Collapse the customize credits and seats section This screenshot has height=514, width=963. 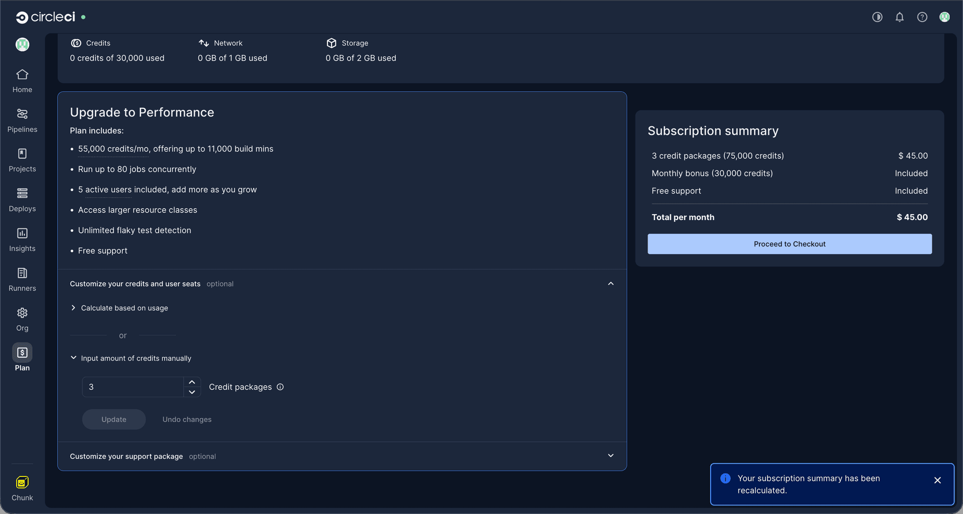point(610,284)
